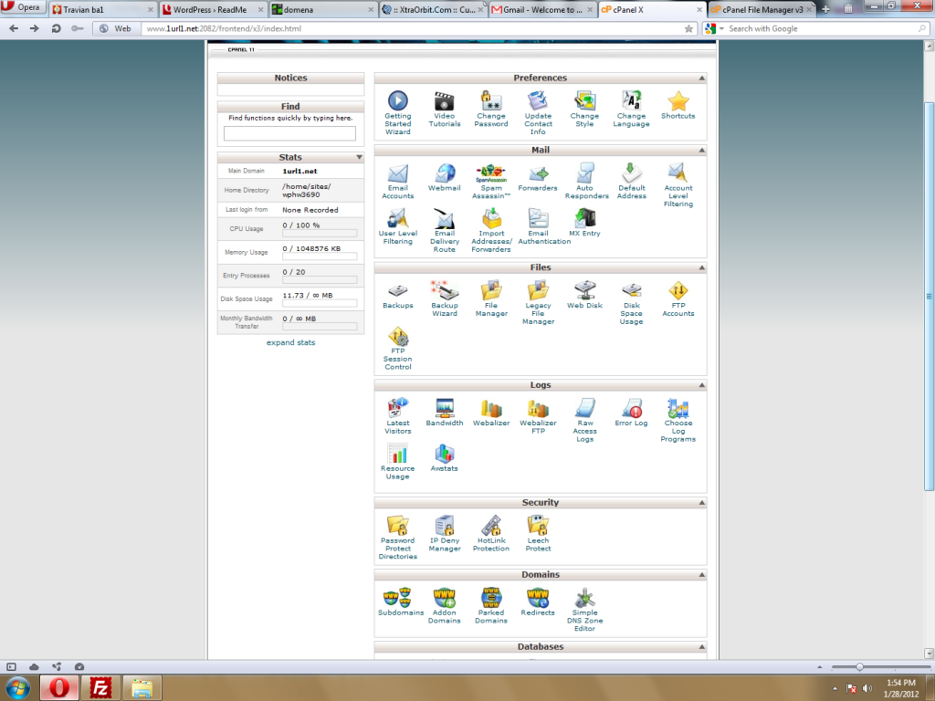Viewport: 935px width, 701px height.
Task: Go back to the previous page
Action: click(x=14, y=28)
